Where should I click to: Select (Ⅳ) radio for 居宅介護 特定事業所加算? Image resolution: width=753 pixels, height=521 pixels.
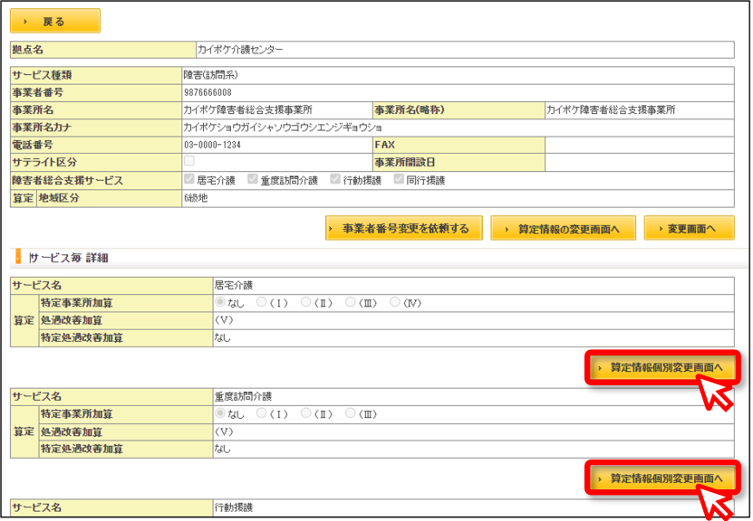coord(395,302)
